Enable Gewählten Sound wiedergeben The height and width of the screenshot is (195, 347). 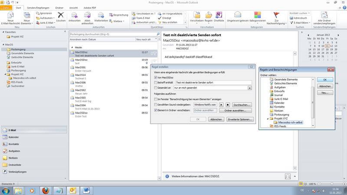pos(156,104)
